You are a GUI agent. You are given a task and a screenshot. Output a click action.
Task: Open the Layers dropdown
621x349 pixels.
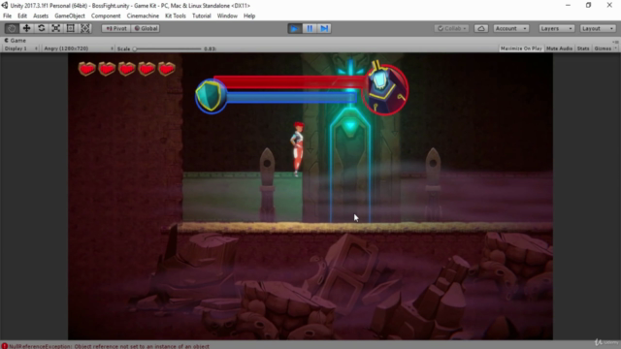point(556,28)
